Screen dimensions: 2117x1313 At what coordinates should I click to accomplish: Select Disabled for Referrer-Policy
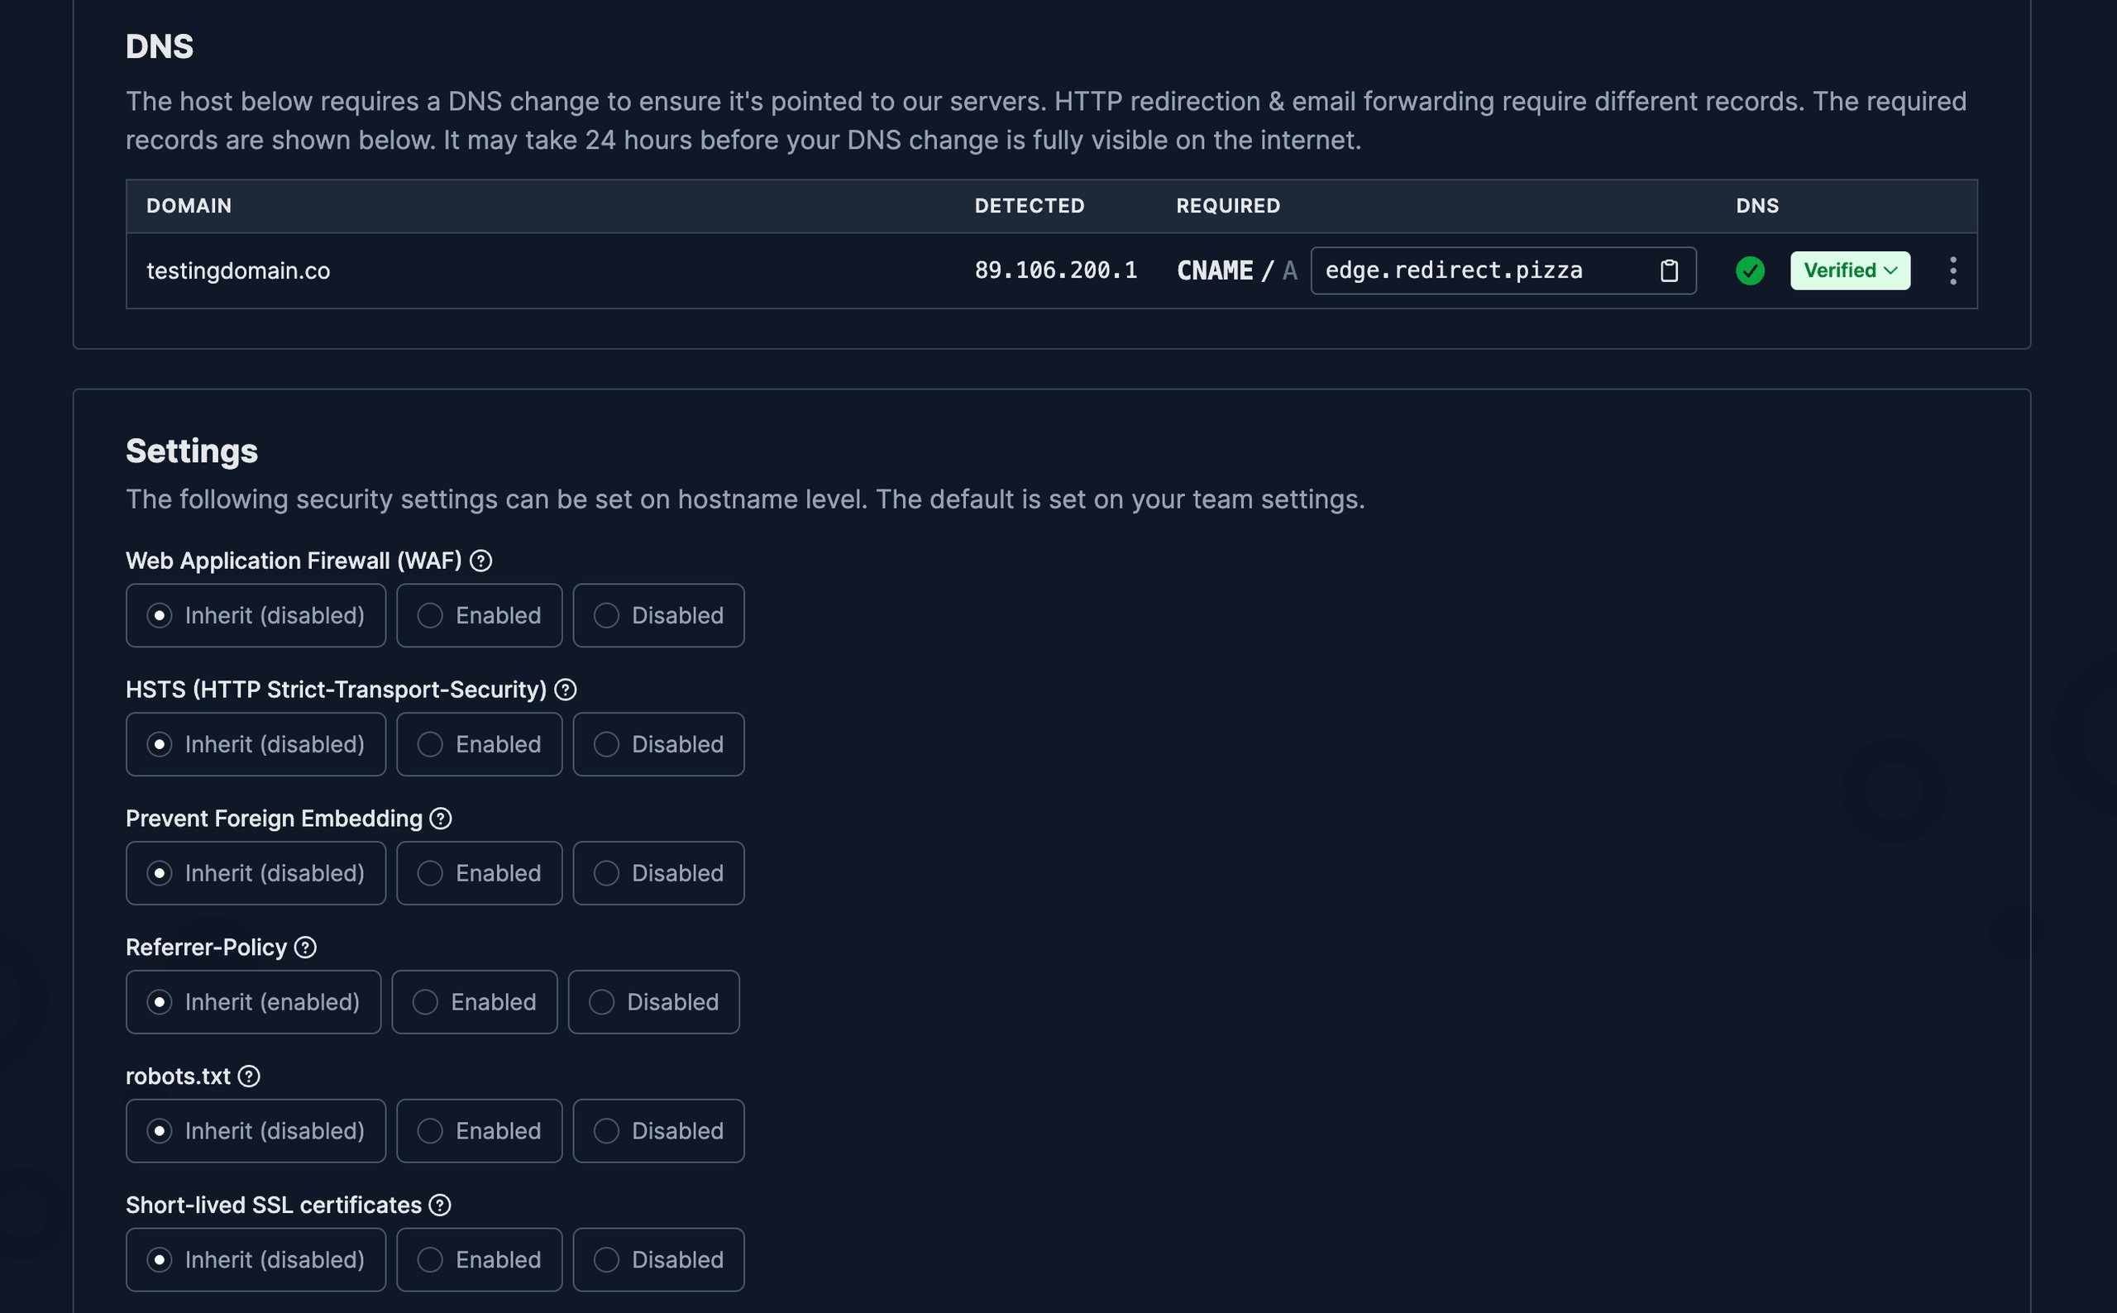pos(653,1002)
